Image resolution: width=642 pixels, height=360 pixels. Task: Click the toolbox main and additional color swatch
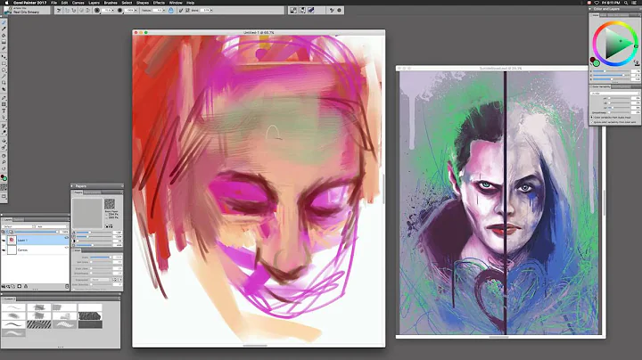tap(4, 178)
